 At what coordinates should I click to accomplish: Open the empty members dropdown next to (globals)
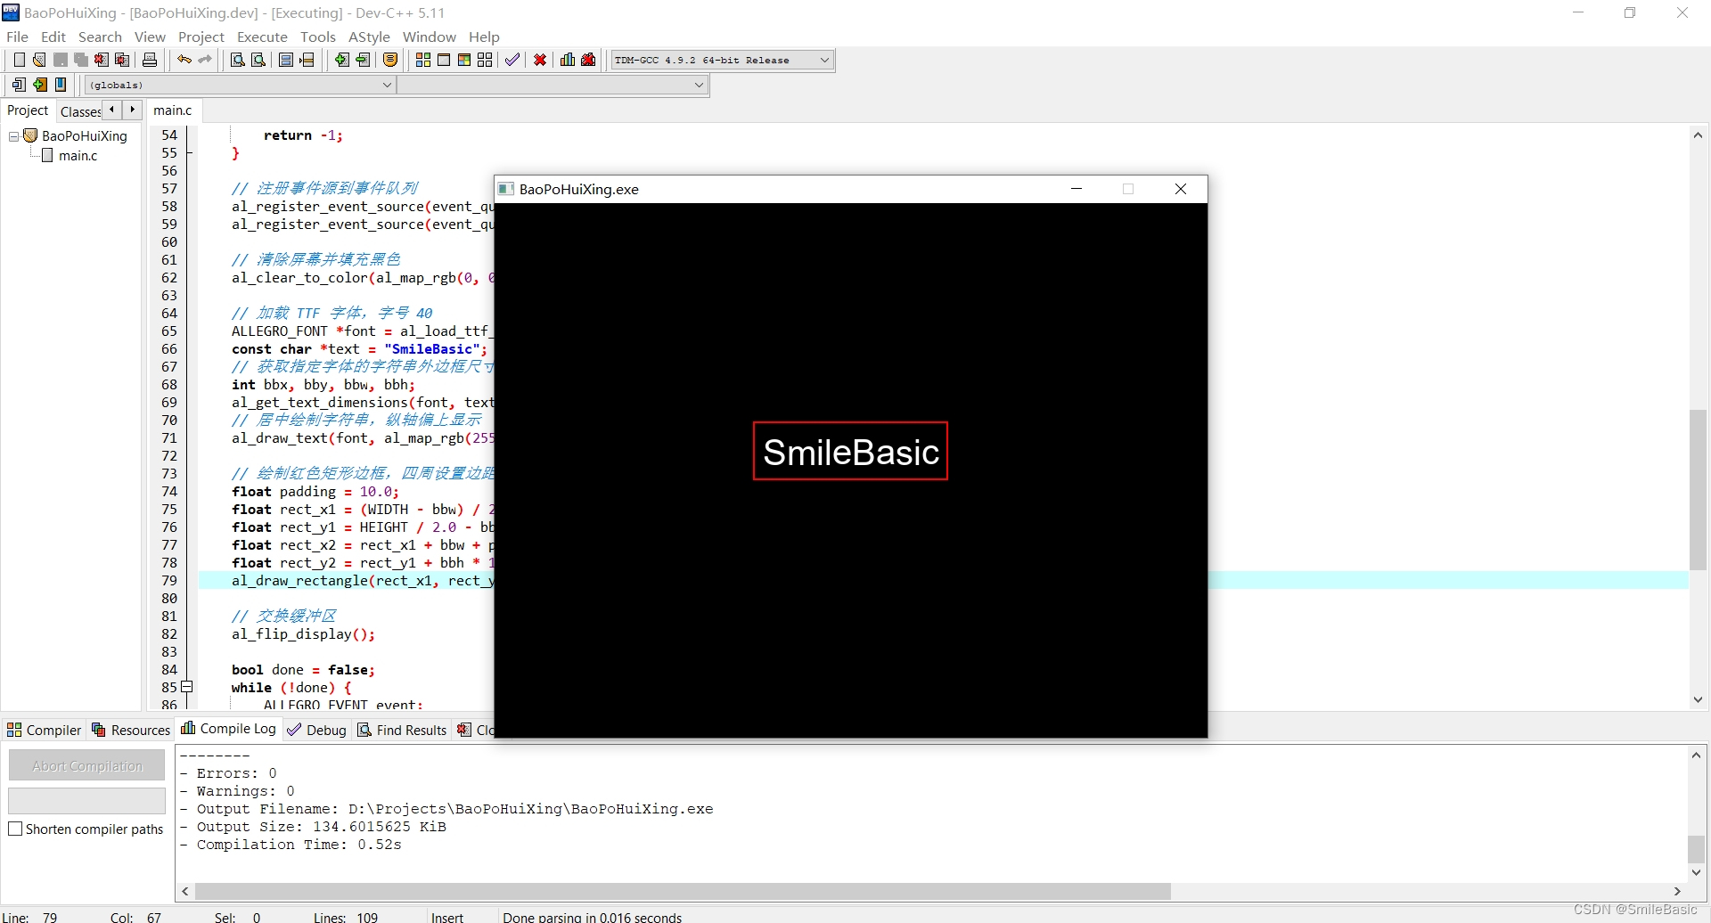click(x=699, y=85)
